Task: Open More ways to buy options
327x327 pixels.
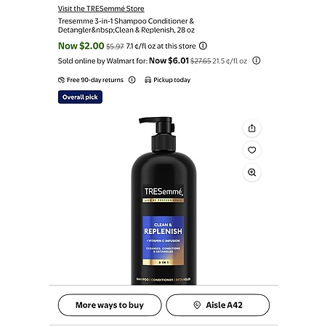Action: point(110,305)
